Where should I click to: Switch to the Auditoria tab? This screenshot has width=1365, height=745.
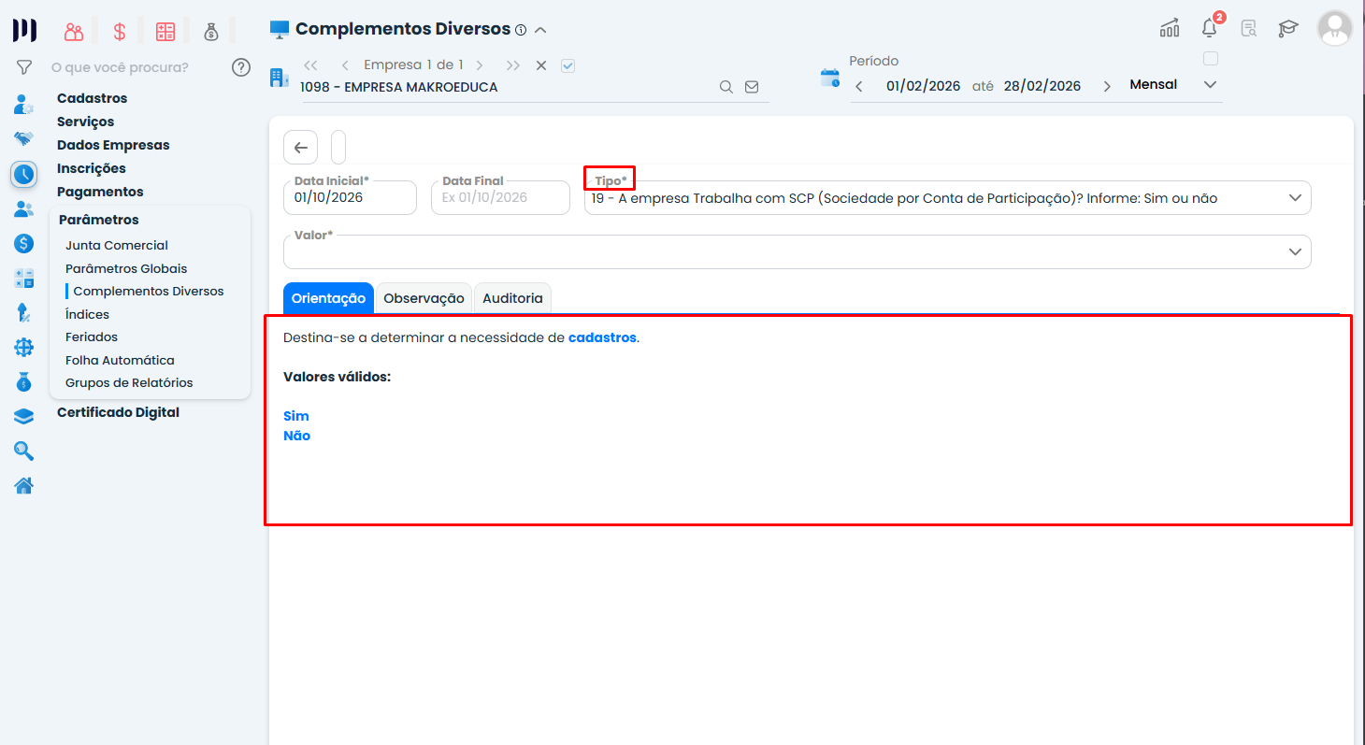pyautogui.click(x=512, y=298)
